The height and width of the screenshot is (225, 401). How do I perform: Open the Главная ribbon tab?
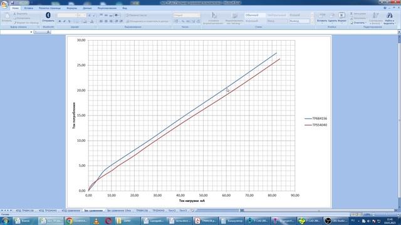[x=15, y=8]
